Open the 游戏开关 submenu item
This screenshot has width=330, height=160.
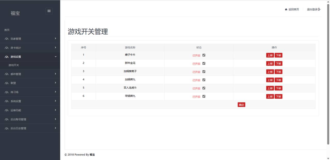tap(14, 65)
